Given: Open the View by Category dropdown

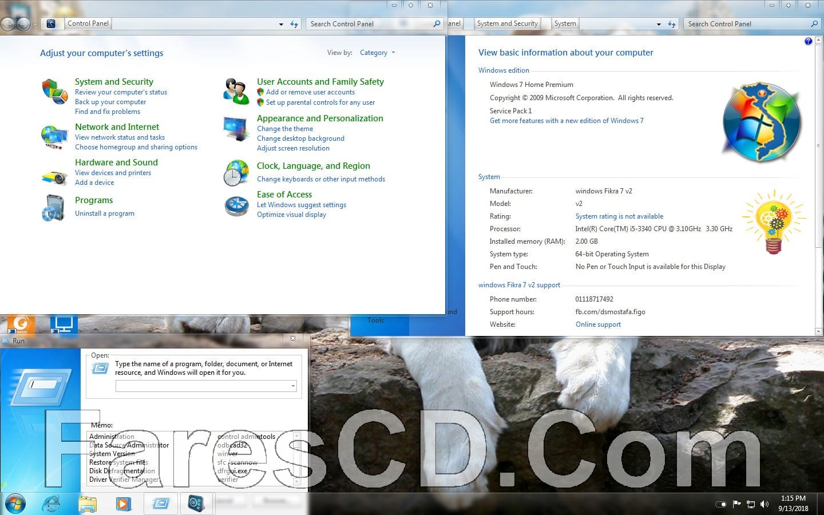Looking at the screenshot, I should (377, 53).
